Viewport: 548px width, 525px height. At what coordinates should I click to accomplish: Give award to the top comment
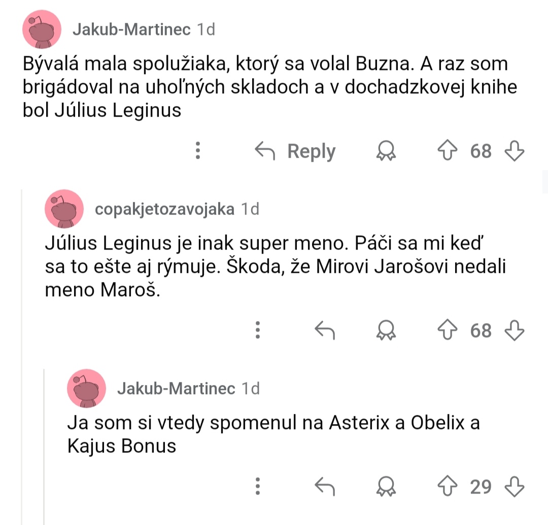click(x=386, y=151)
